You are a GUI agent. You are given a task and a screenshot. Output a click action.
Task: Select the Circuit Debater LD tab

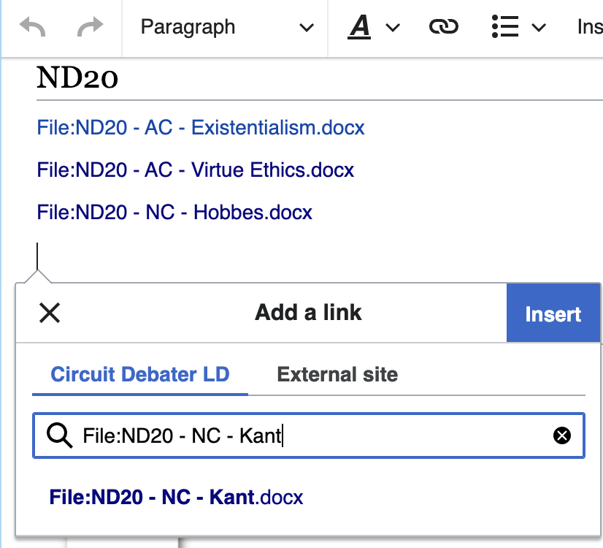click(140, 374)
